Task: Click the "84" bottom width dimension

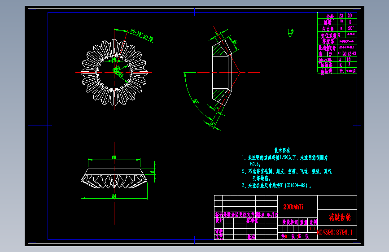Action: coord(114,196)
